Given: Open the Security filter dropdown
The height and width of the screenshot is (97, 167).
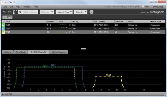Looking at the screenshot, I should (x=81, y=12).
